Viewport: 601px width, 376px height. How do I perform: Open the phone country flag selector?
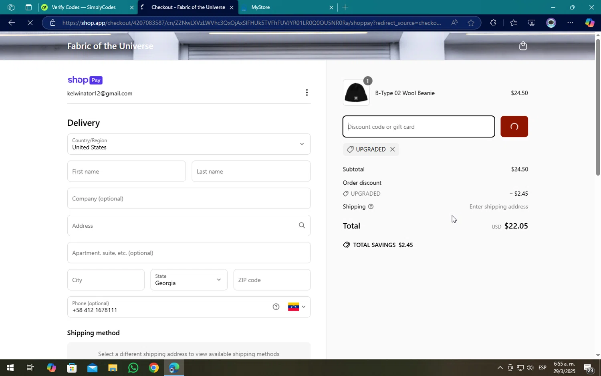[x=297, y=307]
